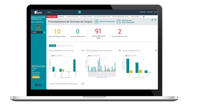Screen dimensions: 203x107
Task: Click the Realizar una selección de PDF folder icon
Action: click(118, 22)
